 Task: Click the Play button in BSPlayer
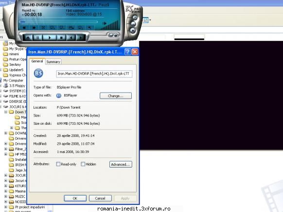(x=50, y=38)
